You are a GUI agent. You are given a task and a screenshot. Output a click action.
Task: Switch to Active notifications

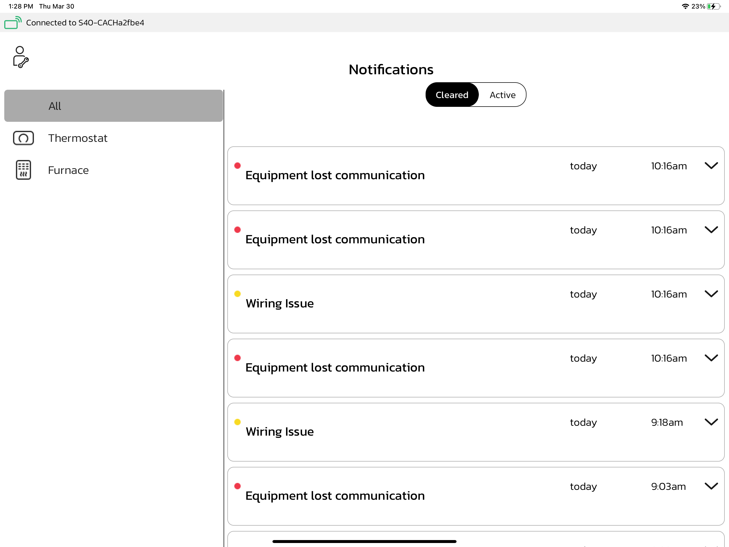click(x=502, y=95)
